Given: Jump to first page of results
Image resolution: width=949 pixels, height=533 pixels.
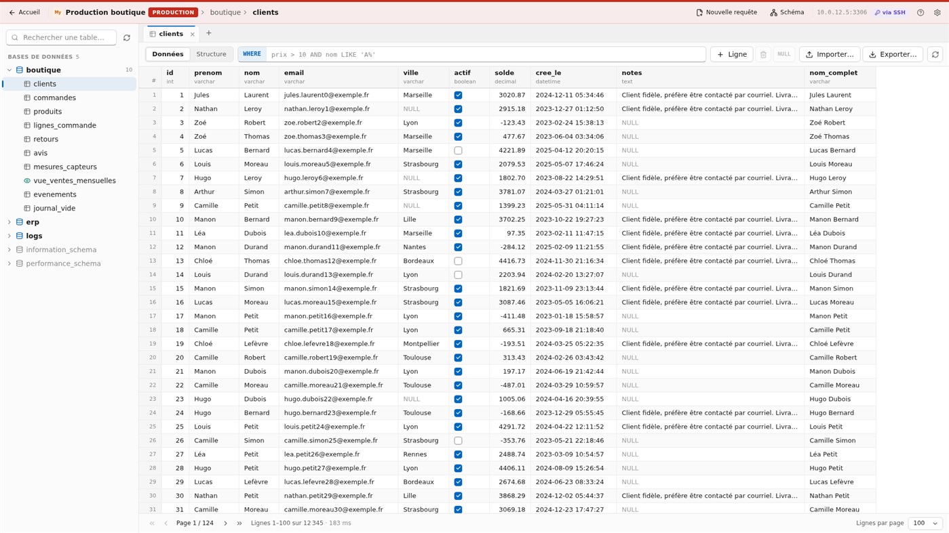Looking at the screenshot, I should pos(152,524).
